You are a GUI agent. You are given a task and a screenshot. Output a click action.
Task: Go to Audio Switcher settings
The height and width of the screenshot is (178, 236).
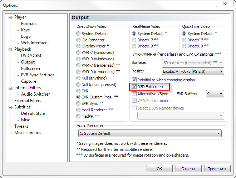(x=35, y=94)
